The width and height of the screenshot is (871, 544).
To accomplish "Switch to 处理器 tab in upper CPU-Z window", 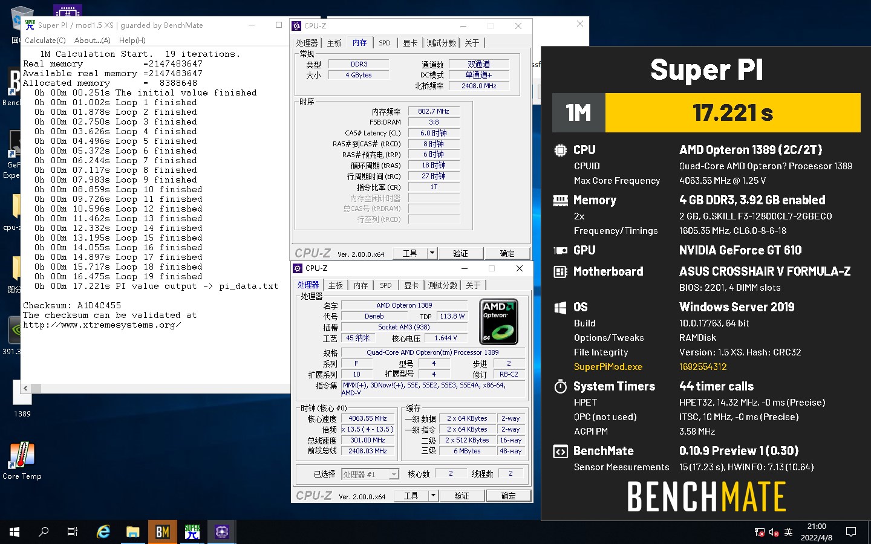I will 307,43.
